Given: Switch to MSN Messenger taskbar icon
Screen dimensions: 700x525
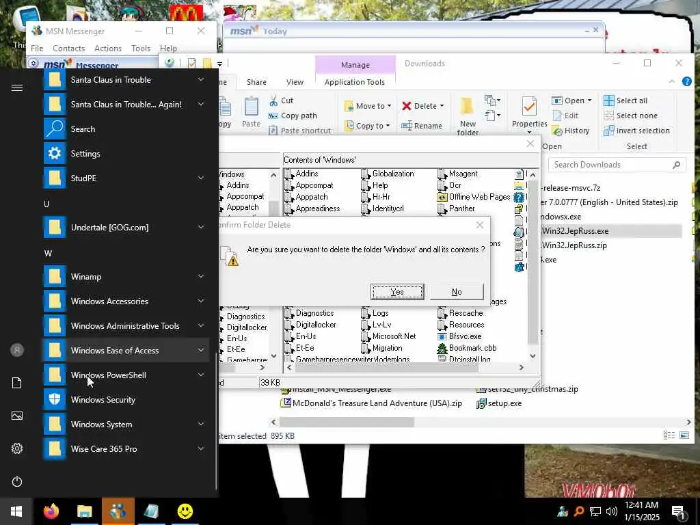Looking at the screenshot, I should click(x=118, y=511).
